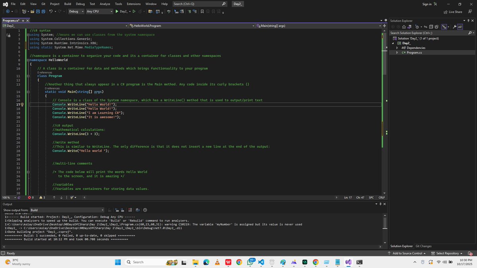Open the Extensions menu
The width and height of the screenshot is (477, 268).
pyautogui.click(x=134, y=4)
